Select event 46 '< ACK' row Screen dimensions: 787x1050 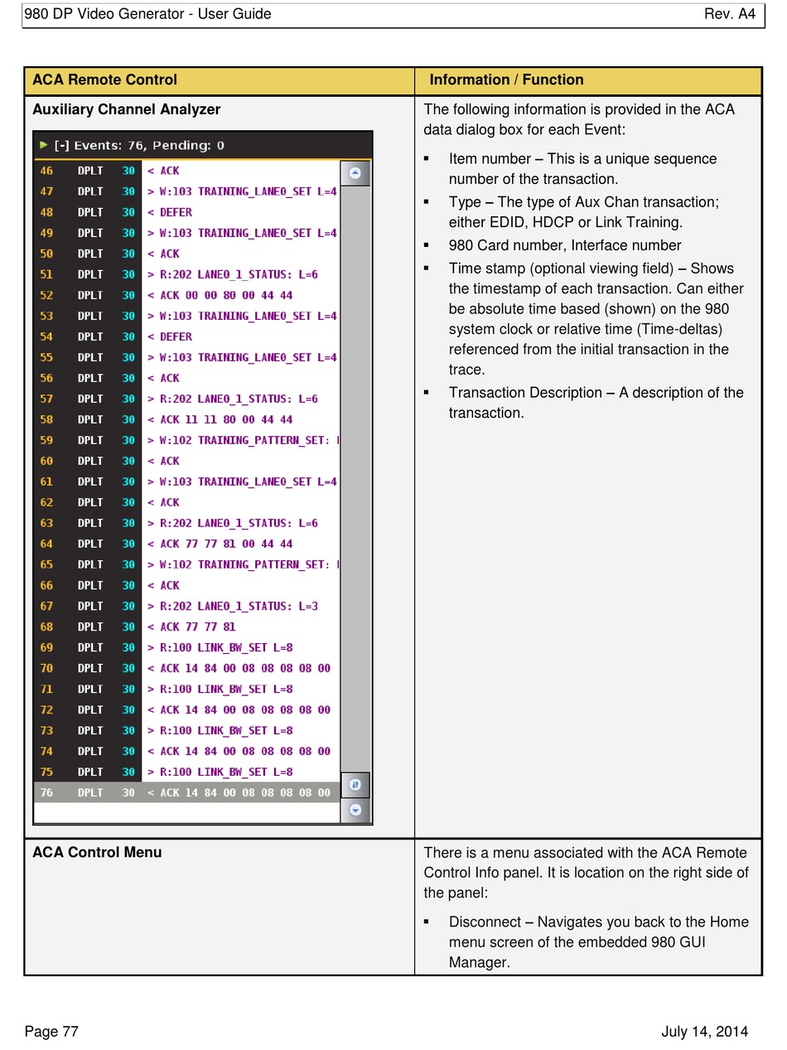187,171
